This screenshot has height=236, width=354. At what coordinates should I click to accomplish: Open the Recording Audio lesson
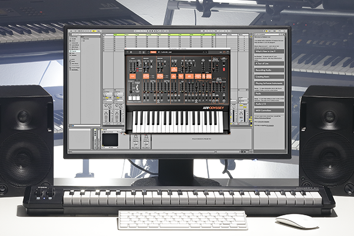click(x=269, y=70)
